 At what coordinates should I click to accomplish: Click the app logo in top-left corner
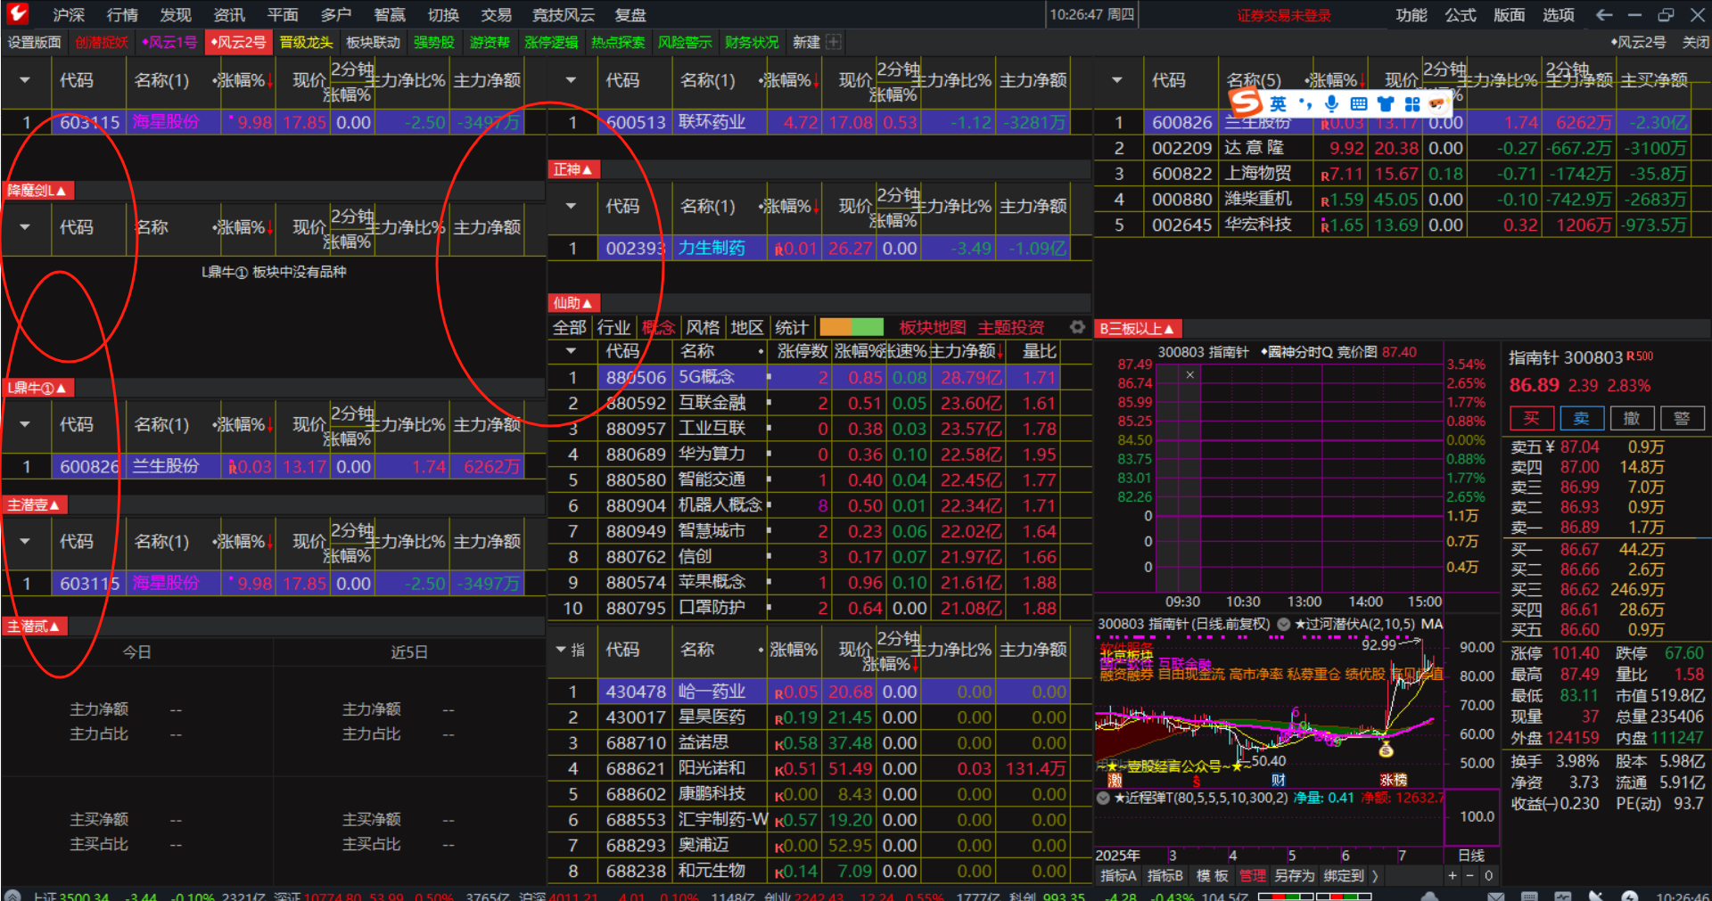point(17,14)
